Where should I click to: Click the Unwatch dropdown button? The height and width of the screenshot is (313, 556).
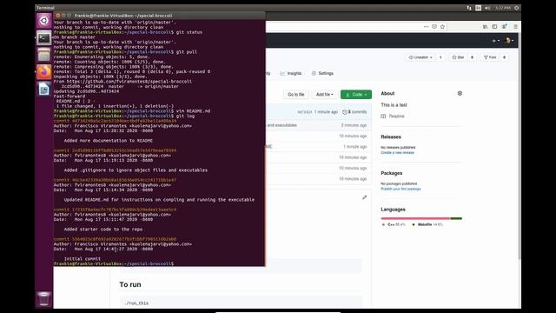click(420, 57)
